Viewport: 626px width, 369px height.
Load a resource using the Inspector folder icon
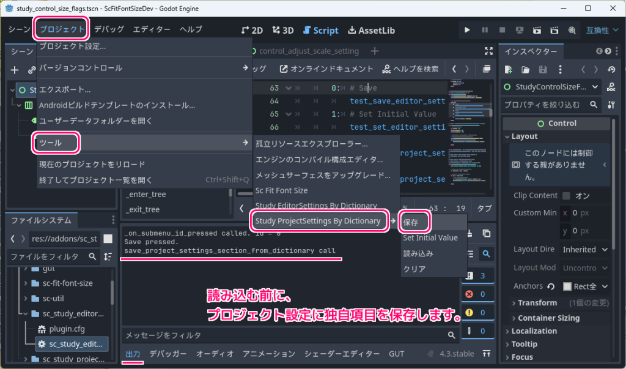(525, 69)
